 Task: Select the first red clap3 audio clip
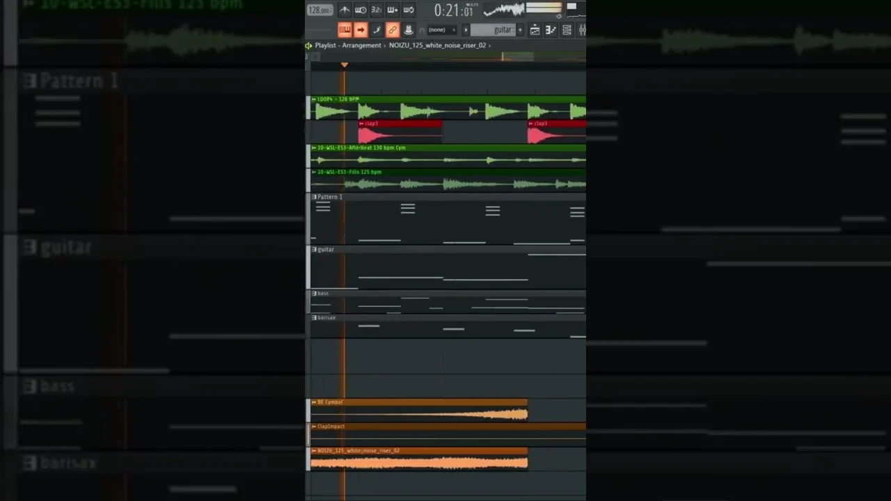click(x=400, y=132)
